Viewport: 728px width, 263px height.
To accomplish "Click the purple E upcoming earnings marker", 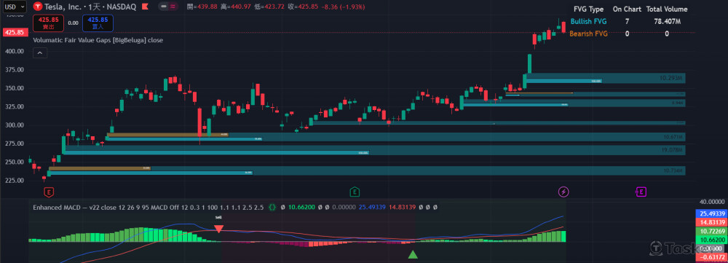I will (641, 192).
